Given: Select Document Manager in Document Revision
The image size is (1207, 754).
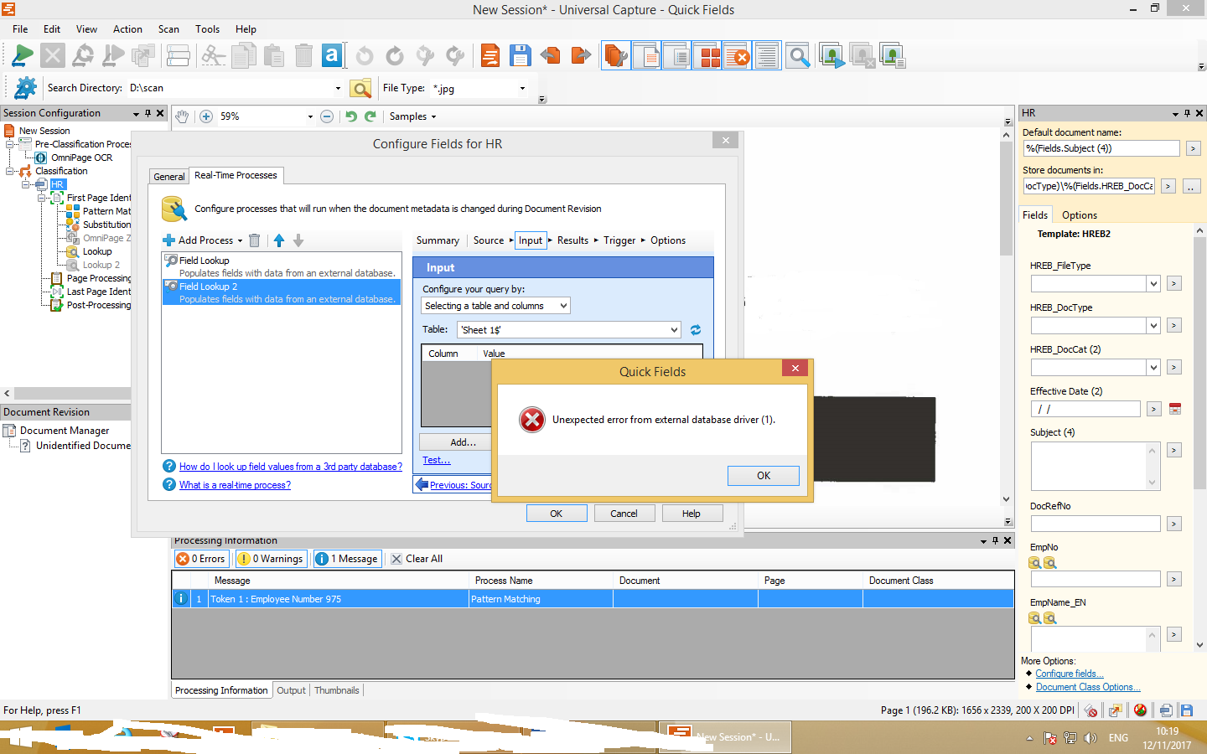Looking at the screenshot, I should tap(65, 431).
